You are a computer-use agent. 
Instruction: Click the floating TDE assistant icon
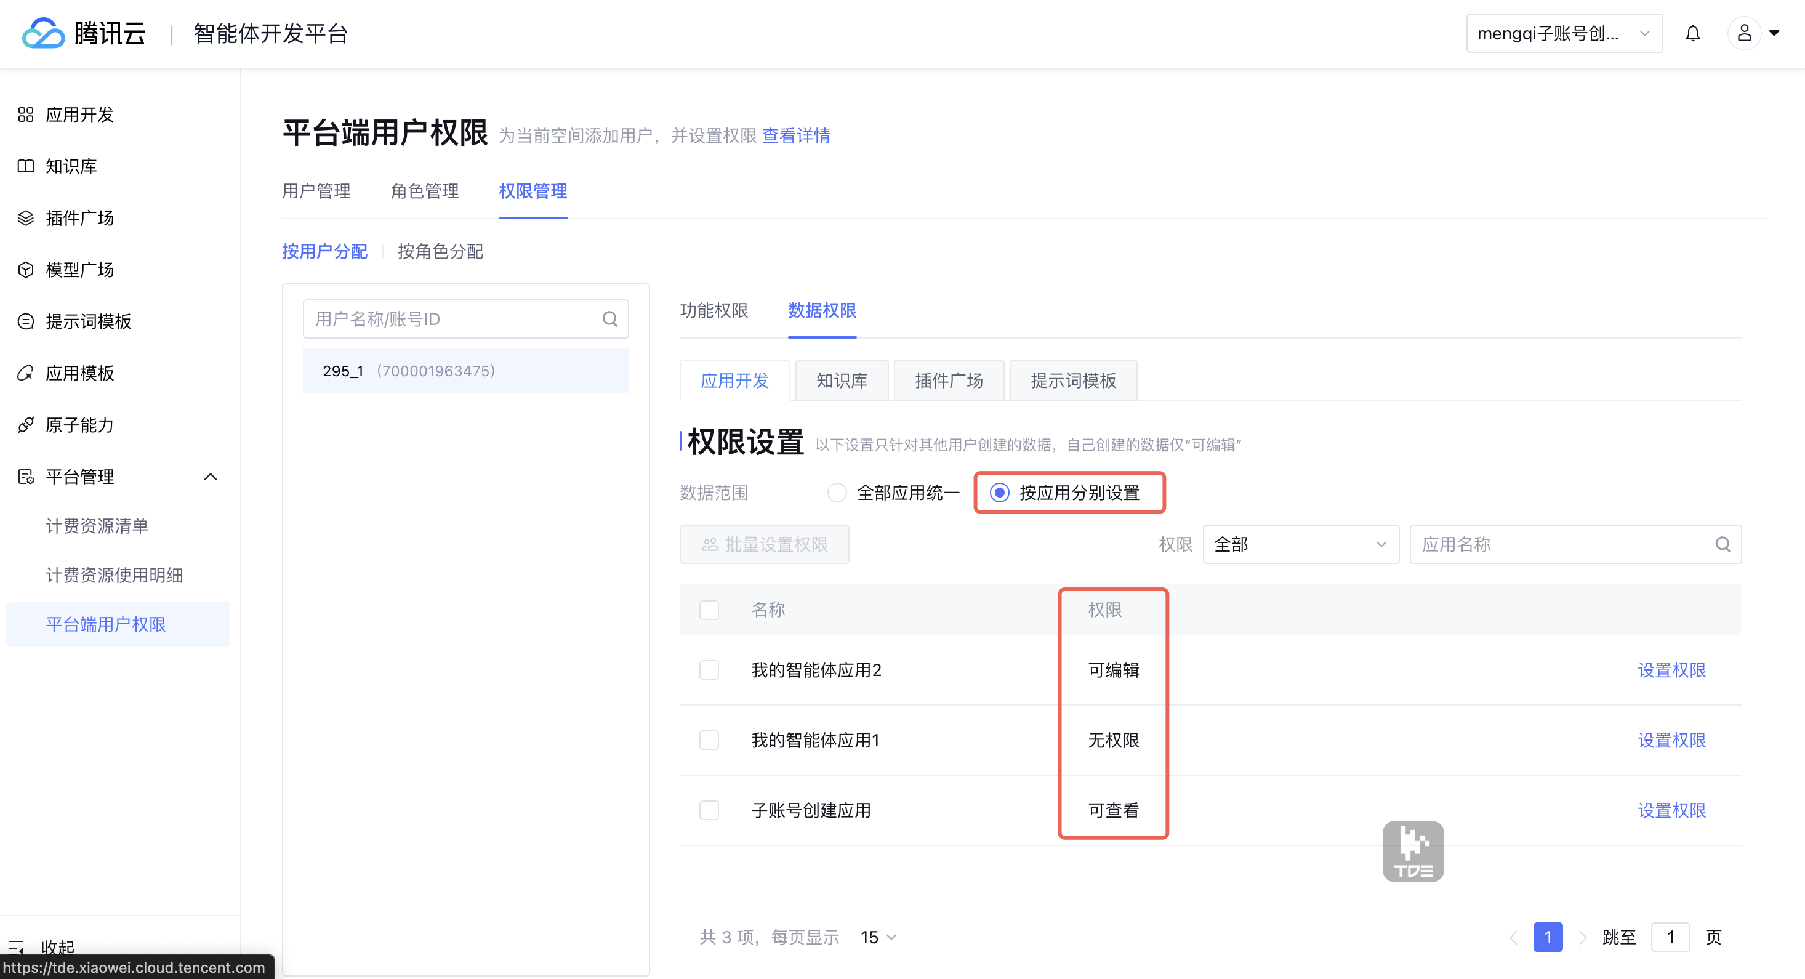coord(1413,851)
